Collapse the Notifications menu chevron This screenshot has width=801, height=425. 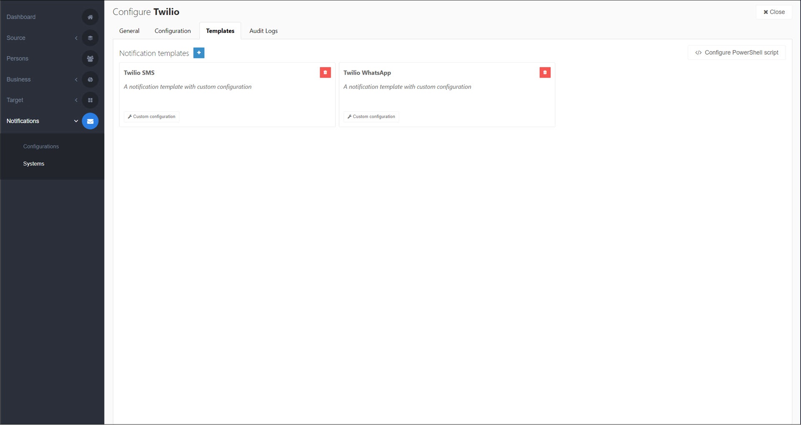point(76,121)
